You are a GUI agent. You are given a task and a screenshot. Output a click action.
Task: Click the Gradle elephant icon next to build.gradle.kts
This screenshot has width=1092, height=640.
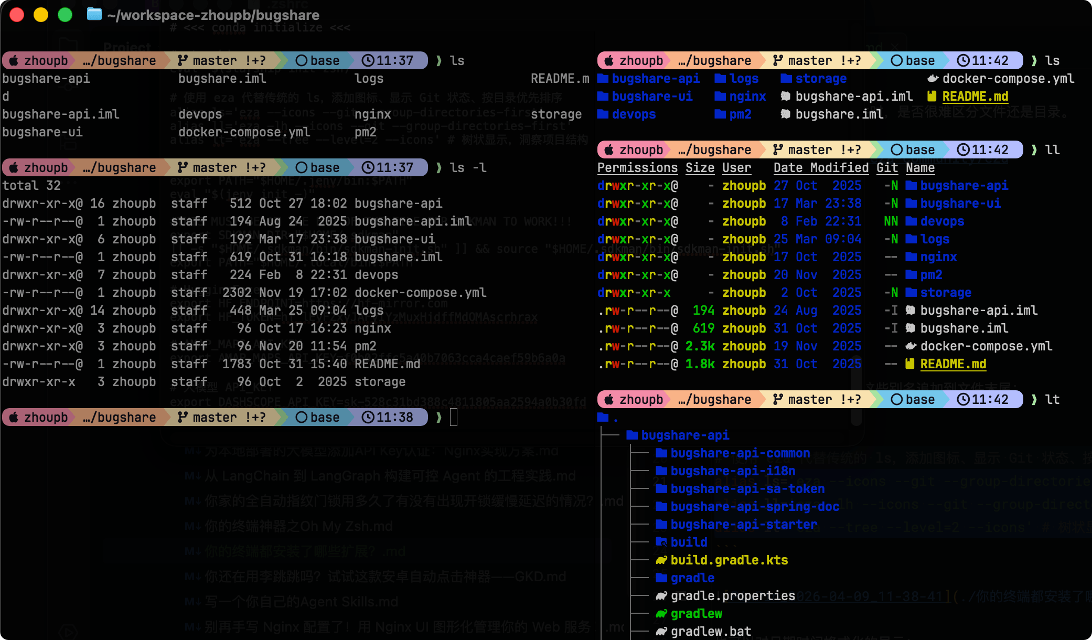point(661,560)
